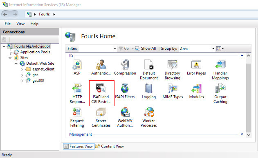Open the Authentication feature

pos(101,67)
